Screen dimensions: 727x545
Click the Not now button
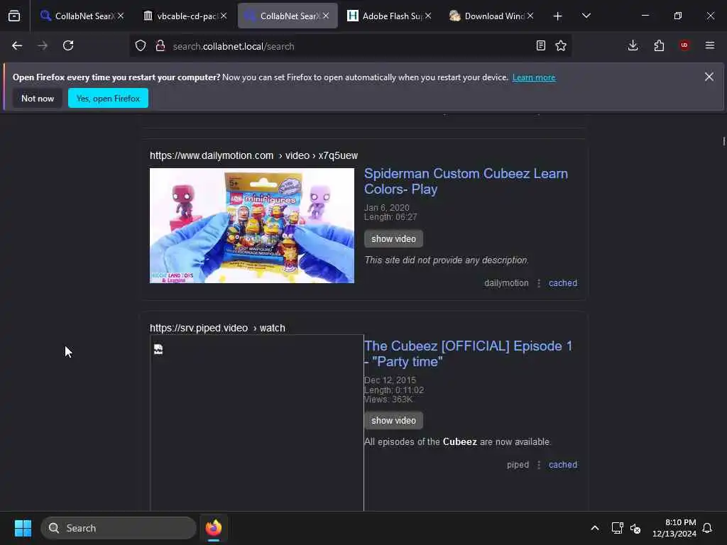pyautogui.click(x=38, y=98)
